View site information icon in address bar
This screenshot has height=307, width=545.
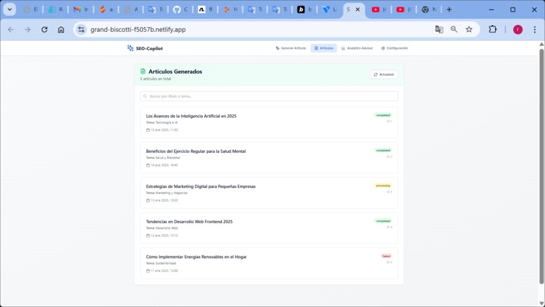point(81,30)
